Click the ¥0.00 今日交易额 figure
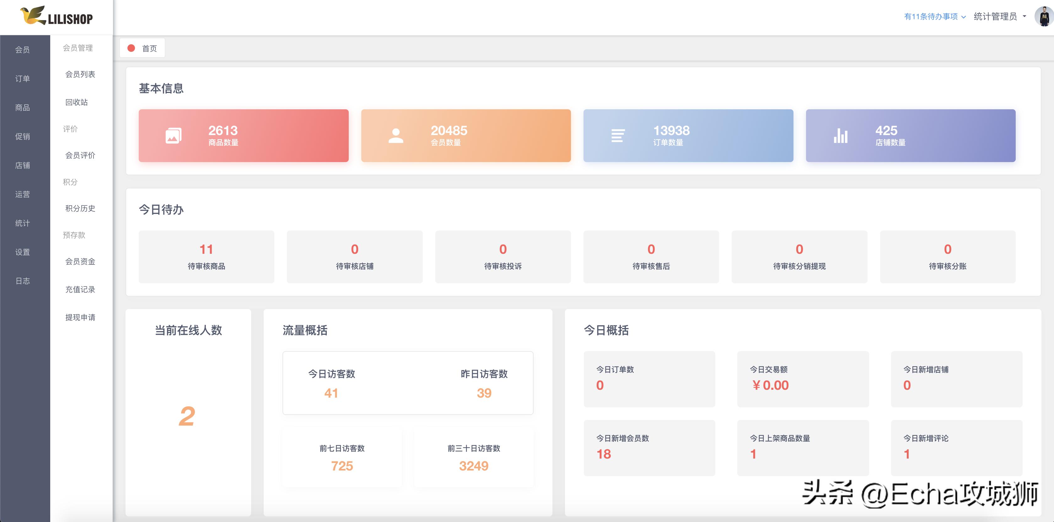The width and height of the screenshot is (1054, 522). pyautogui.click(x=771, y=385)
